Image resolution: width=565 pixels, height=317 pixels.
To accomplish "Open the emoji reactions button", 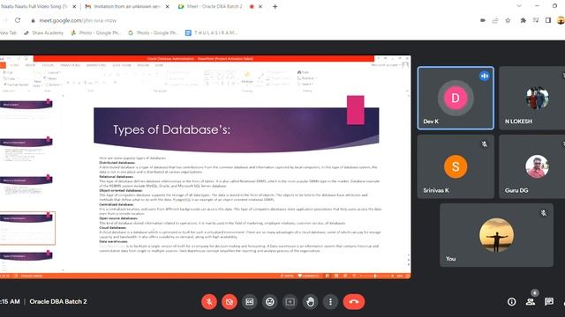I will click(x=269, y=302).
